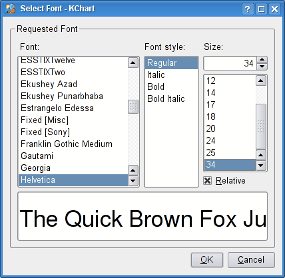Click the question mark help icon
The height and width of the screenshot is (278, 285).
coord(248,9)
